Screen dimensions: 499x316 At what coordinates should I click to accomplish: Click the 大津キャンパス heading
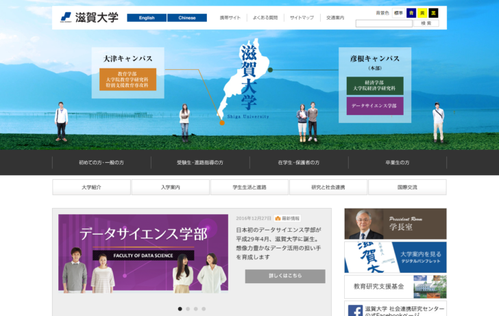pos(128,58)
